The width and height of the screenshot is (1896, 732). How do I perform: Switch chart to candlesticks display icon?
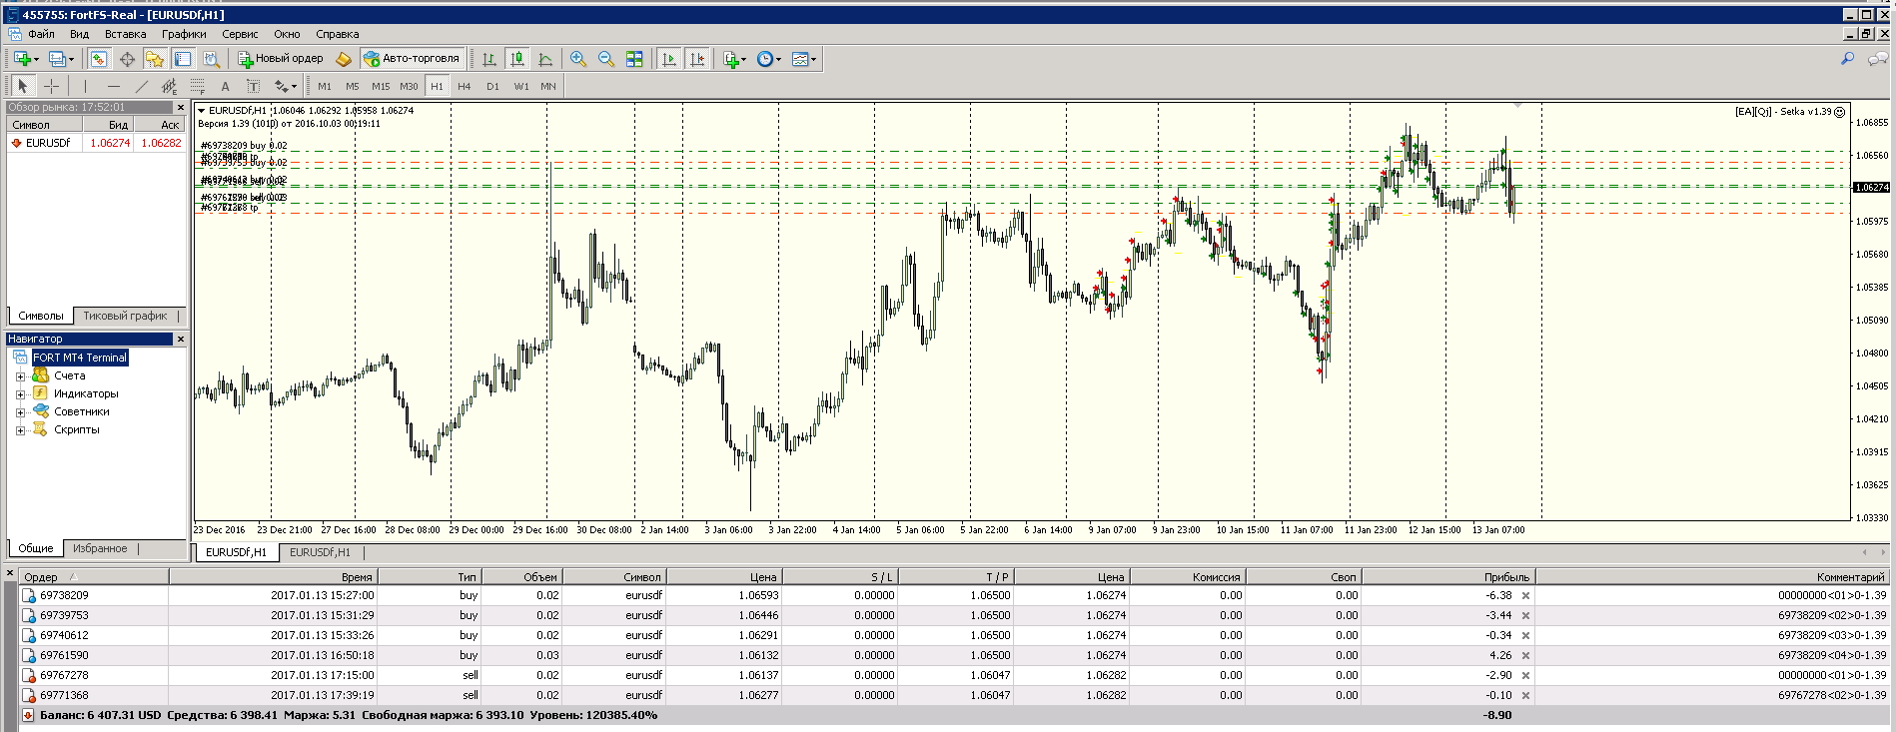point(517,59)
